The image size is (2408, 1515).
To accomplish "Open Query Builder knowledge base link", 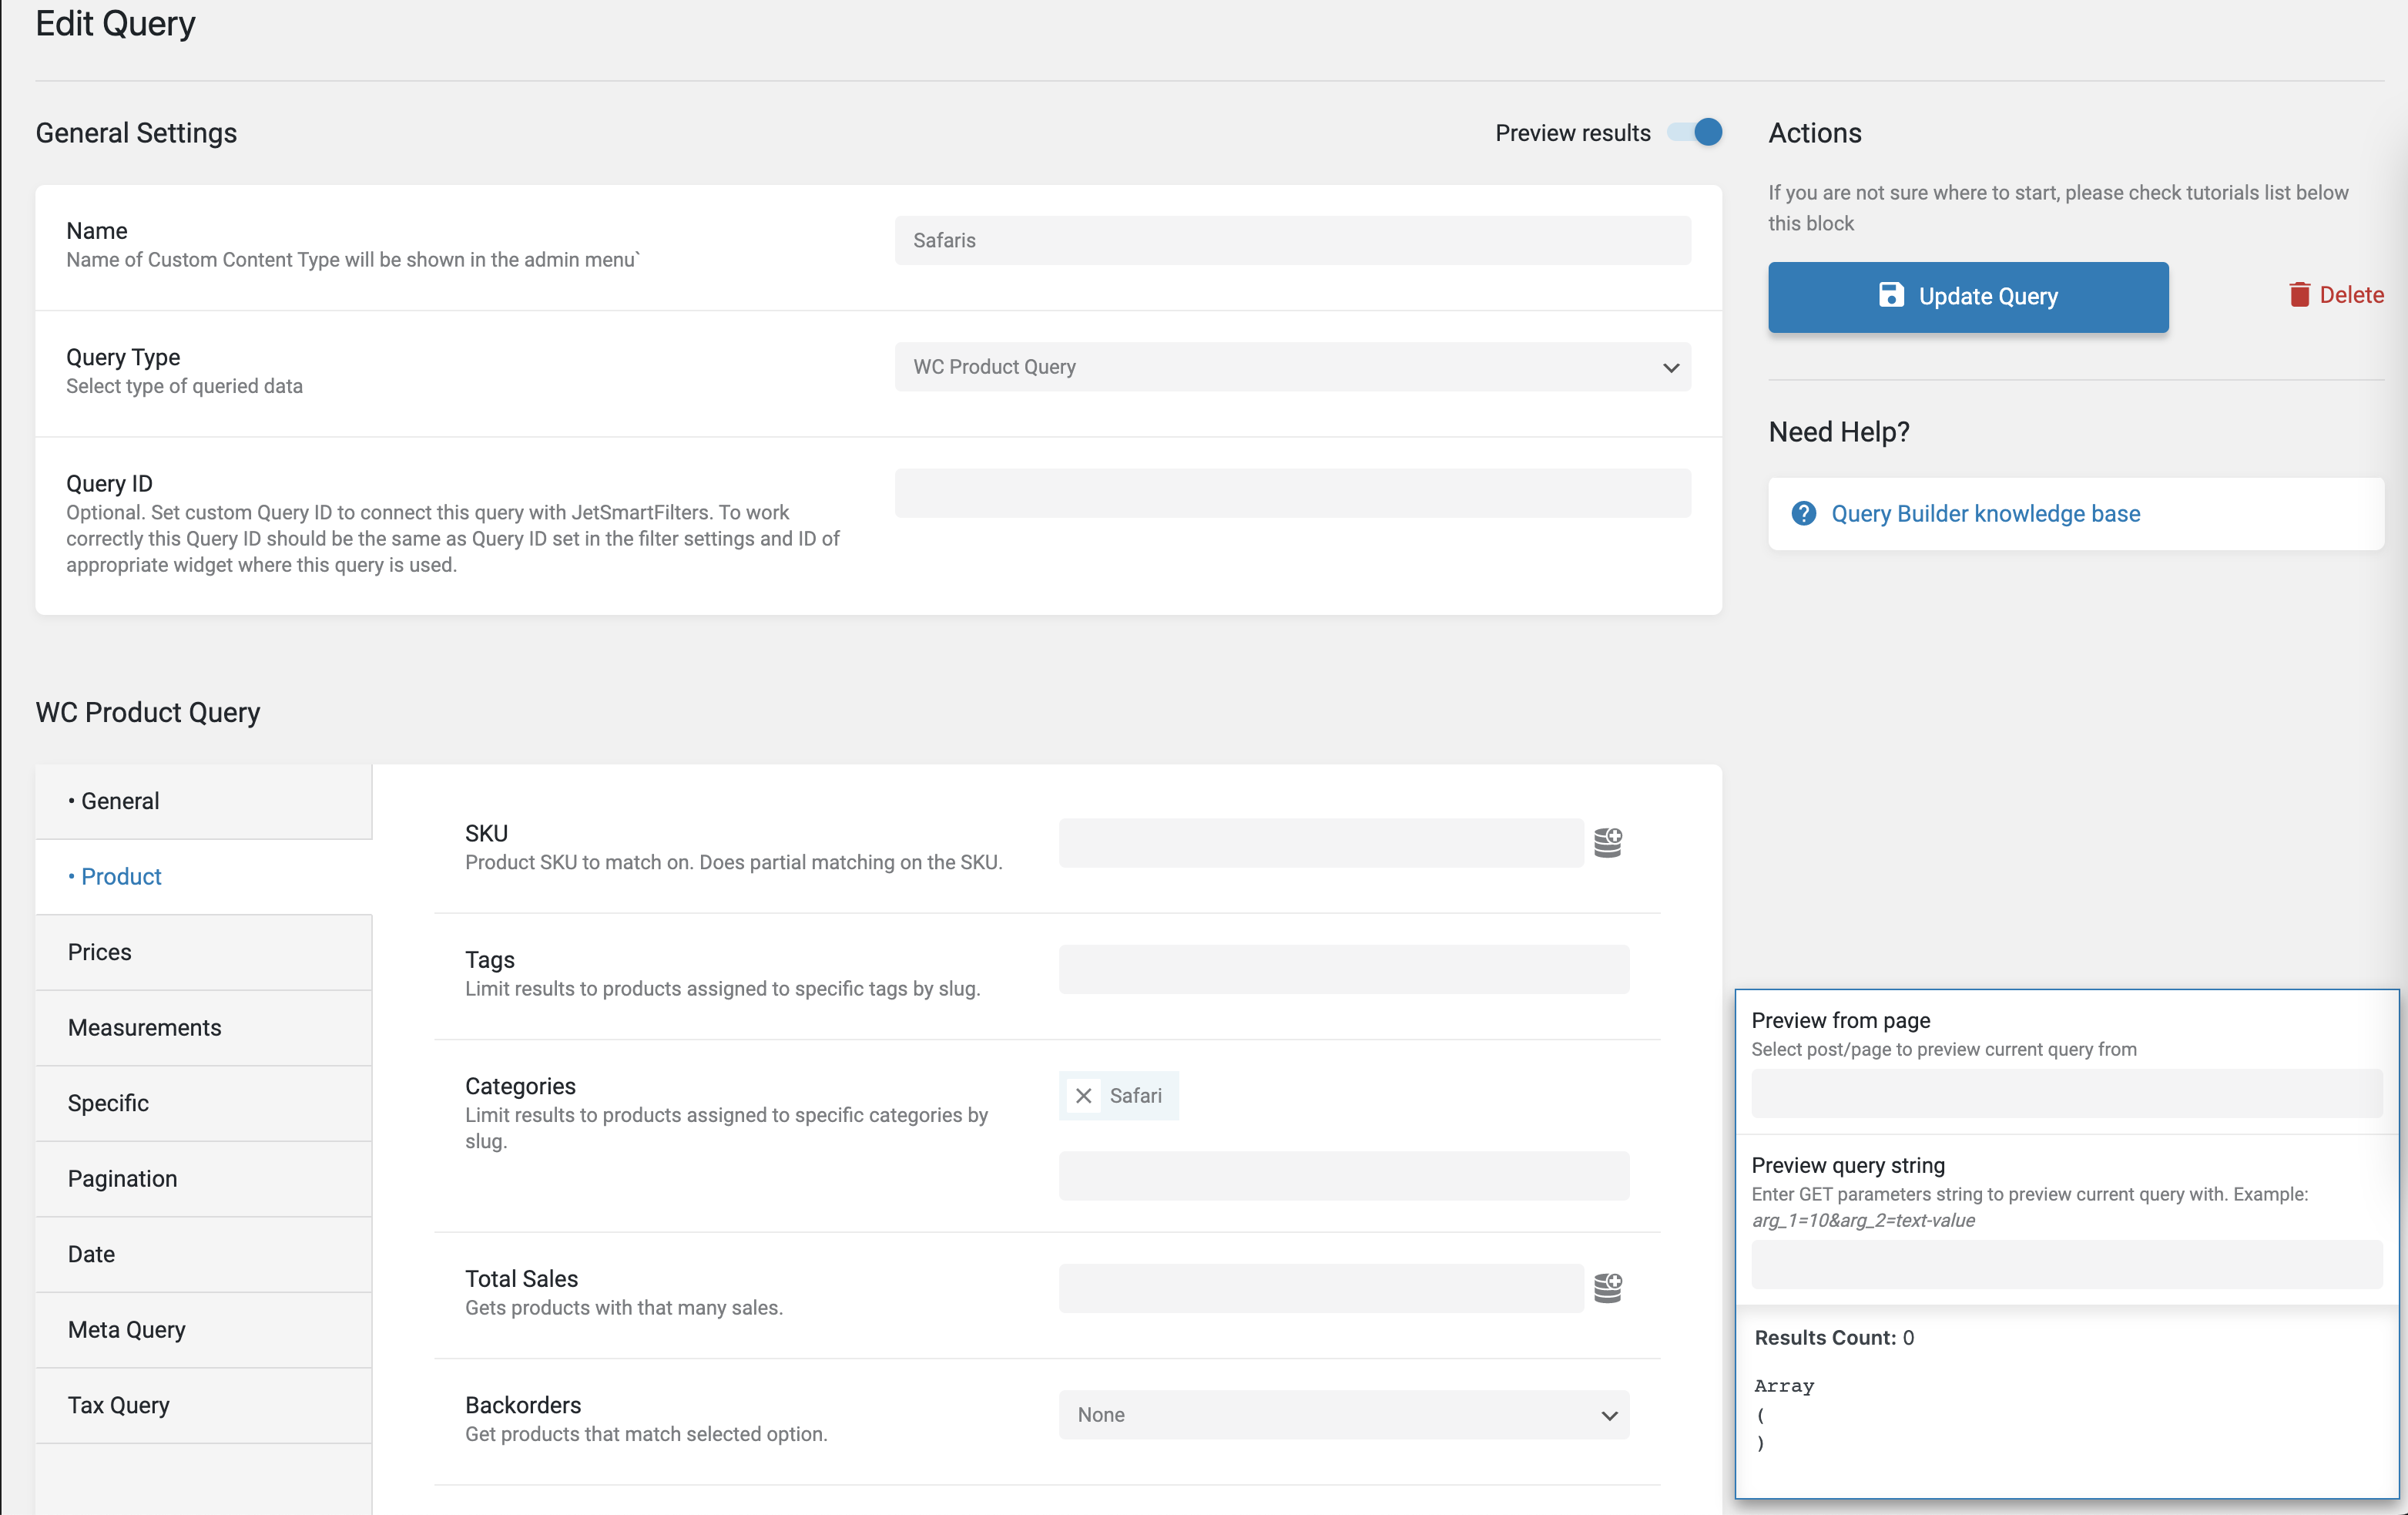I will pos(1985,513).
